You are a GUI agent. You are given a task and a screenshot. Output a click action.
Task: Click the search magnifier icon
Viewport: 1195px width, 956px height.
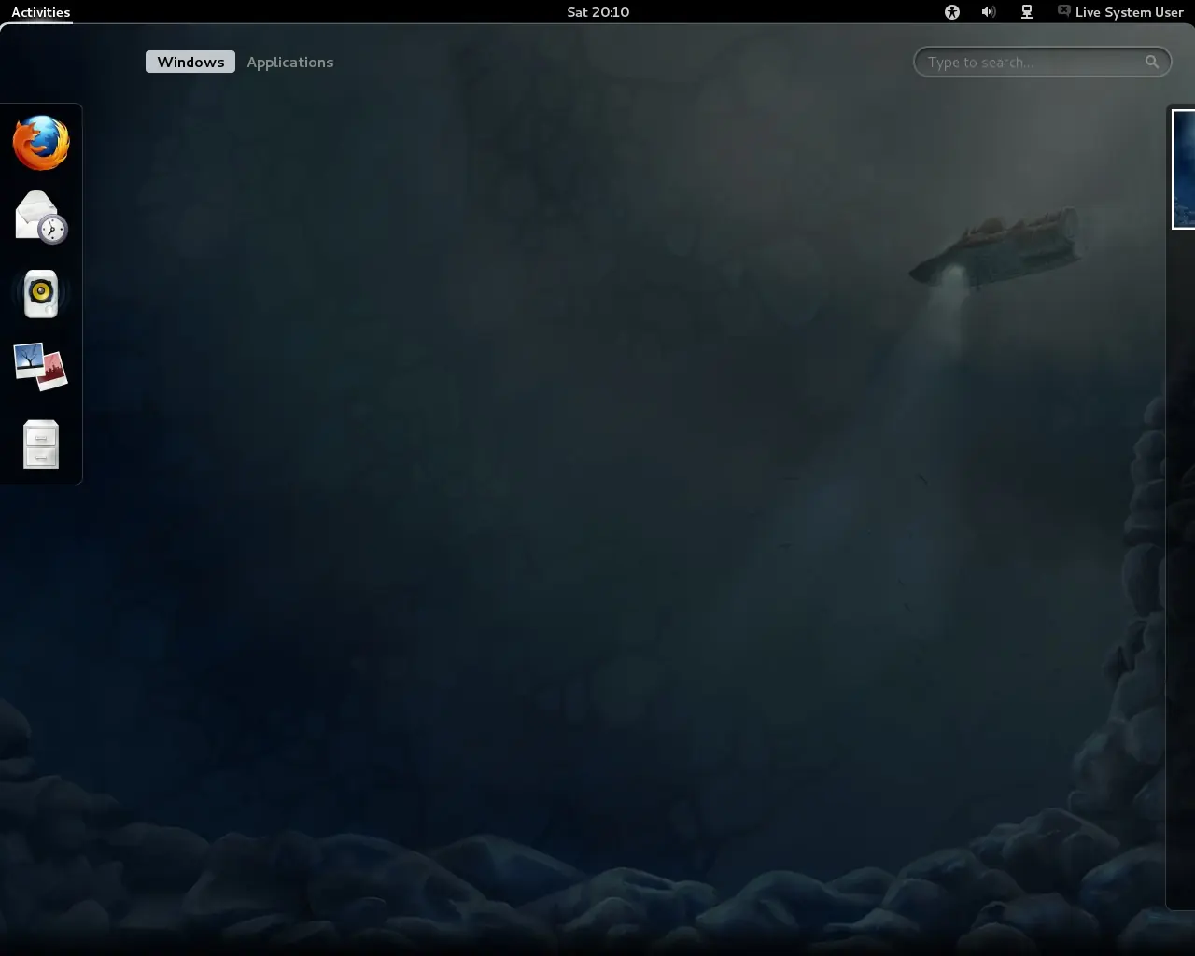(x=1152, y=62)
